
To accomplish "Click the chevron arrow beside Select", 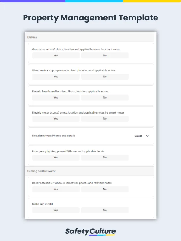I will pos(147,136).
